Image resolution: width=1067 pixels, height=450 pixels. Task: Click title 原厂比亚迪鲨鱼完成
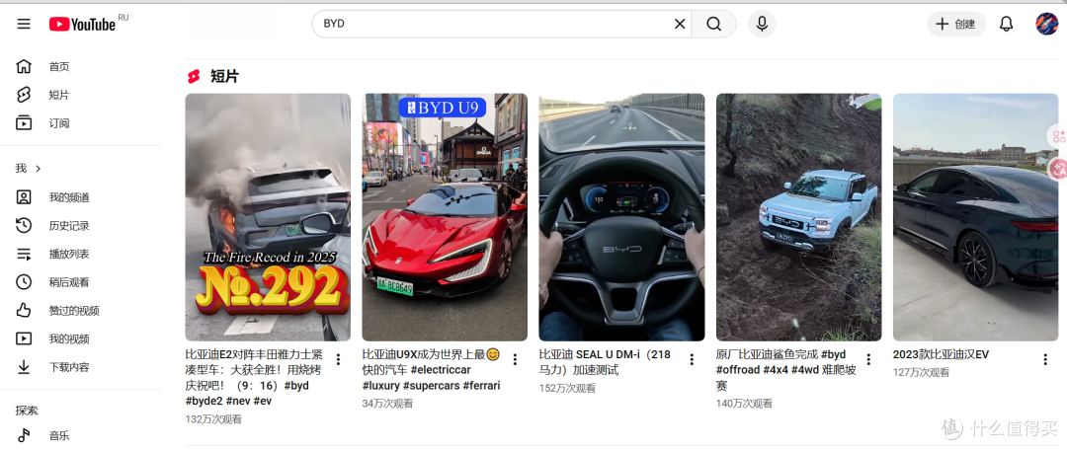[786, 370]
